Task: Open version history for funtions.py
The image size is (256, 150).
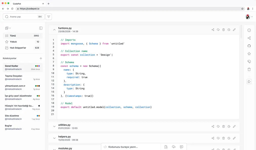Action: (229, 30)
